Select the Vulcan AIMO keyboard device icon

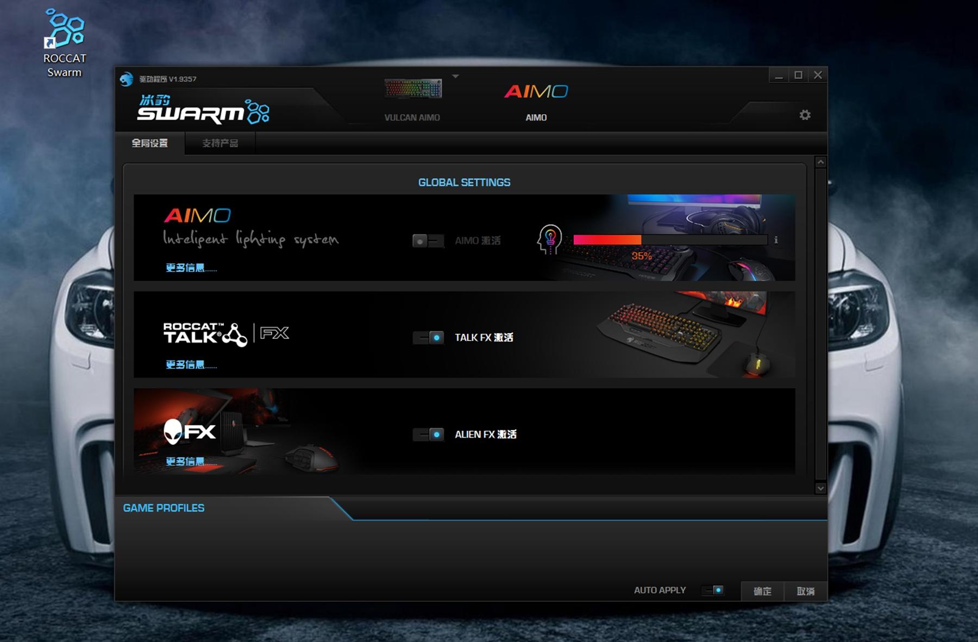[412, 89]
